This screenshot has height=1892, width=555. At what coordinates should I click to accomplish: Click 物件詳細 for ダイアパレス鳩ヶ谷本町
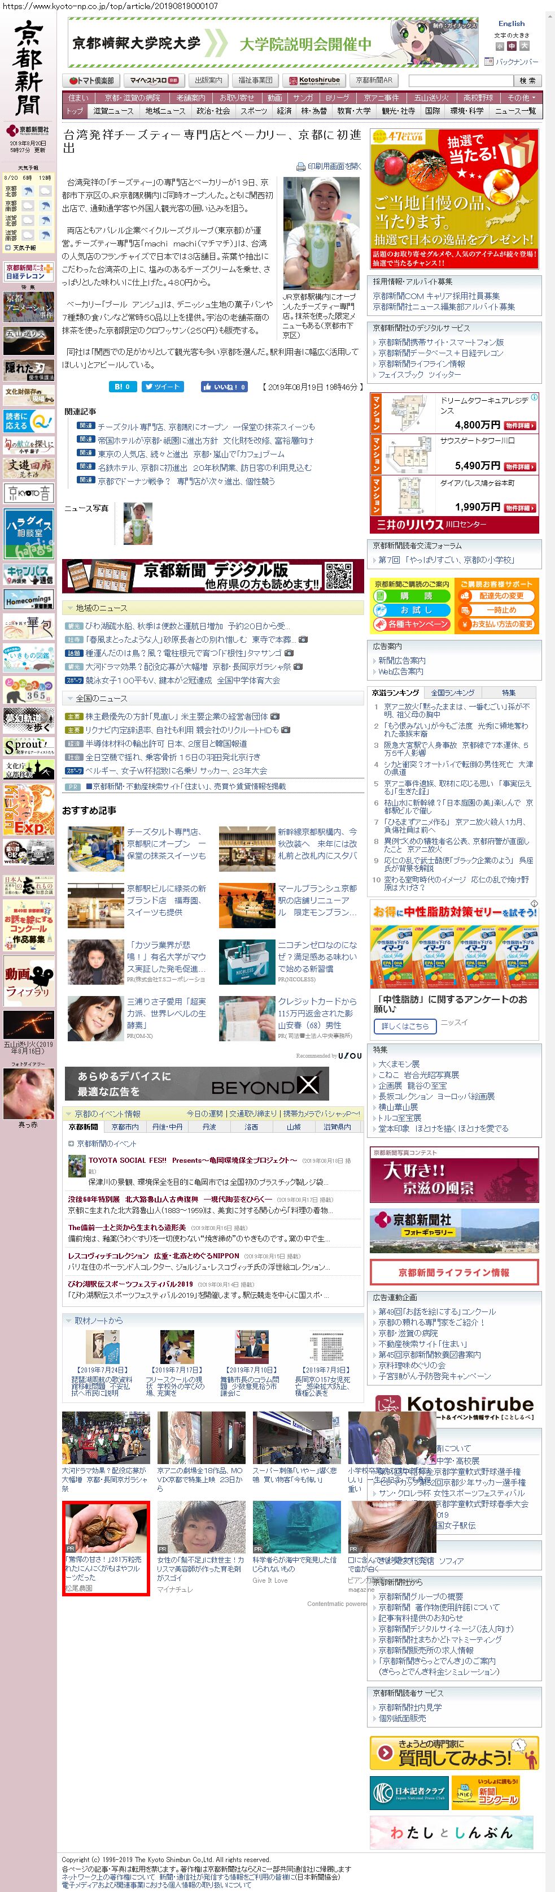(x=520, y=508)
